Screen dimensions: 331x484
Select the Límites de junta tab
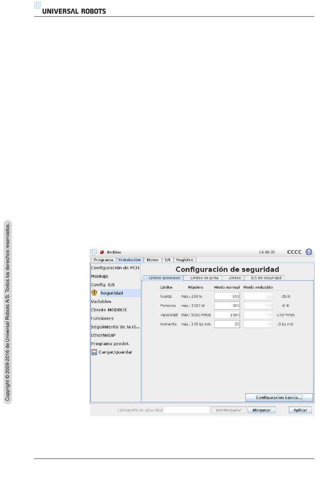(204, 278)
